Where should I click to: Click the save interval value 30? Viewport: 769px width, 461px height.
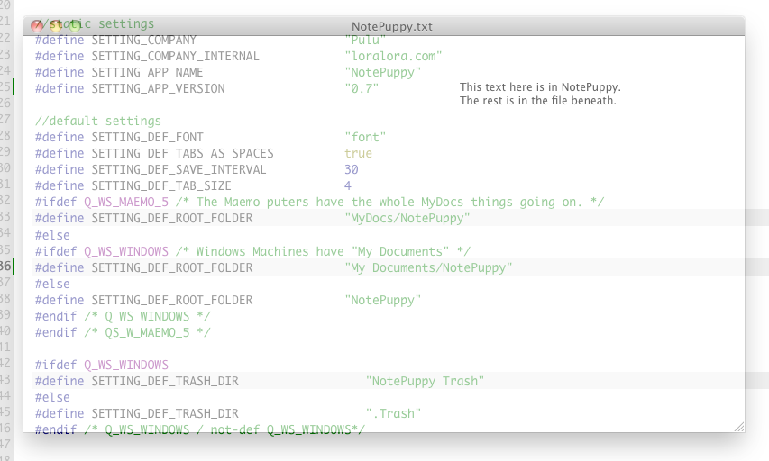click(x=352, y=169)
